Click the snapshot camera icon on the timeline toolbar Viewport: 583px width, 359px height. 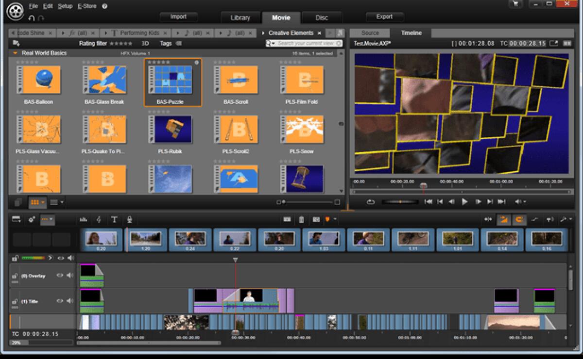click(316, 219)
